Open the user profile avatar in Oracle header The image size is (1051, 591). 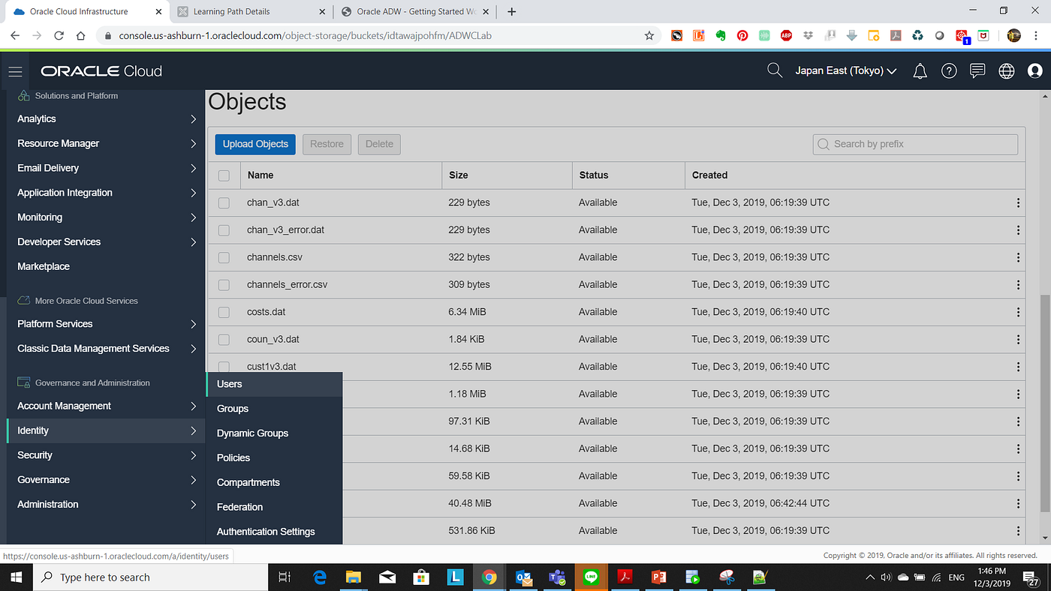pos(1035,71)
